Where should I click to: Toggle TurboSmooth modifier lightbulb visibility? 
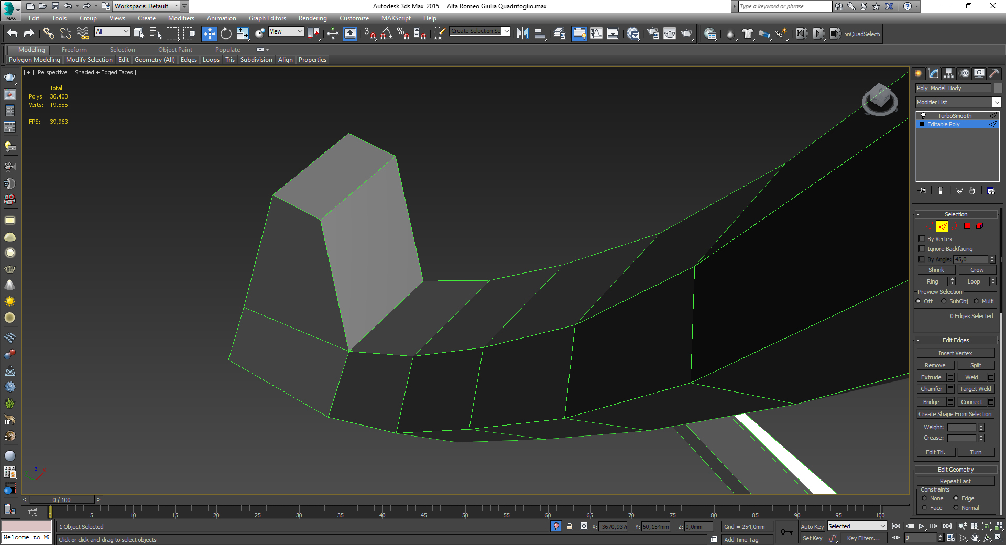click(x=923, y=115)
